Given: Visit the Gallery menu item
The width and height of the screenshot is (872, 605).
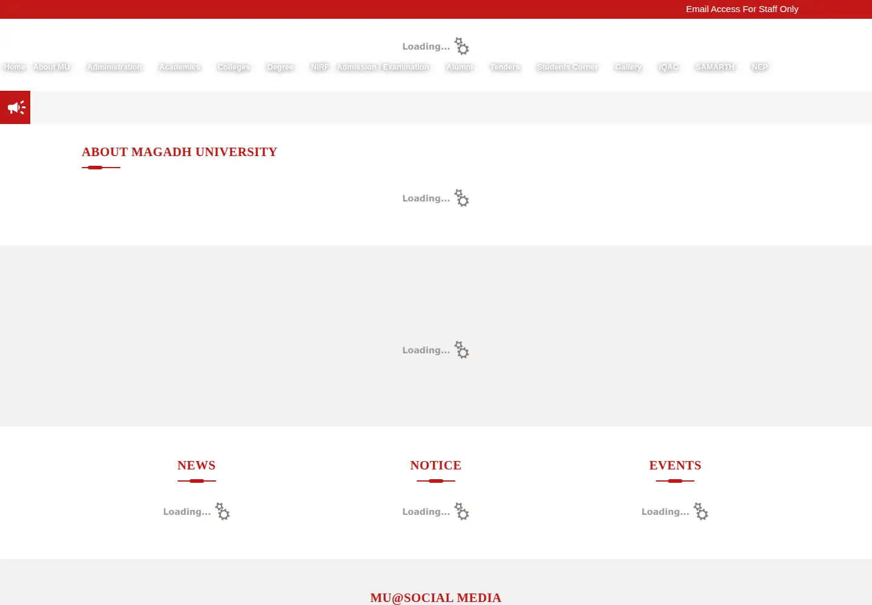Looking at the screenshot, I should (628, 67).
